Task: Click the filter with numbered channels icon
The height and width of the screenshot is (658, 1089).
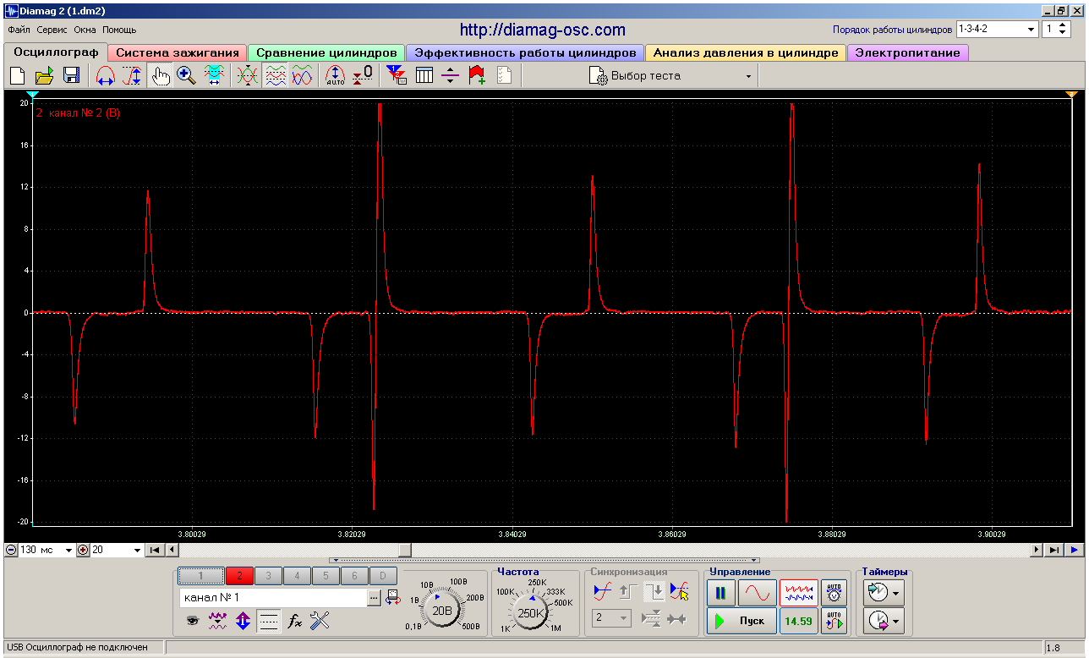Action: coord(396,75)
